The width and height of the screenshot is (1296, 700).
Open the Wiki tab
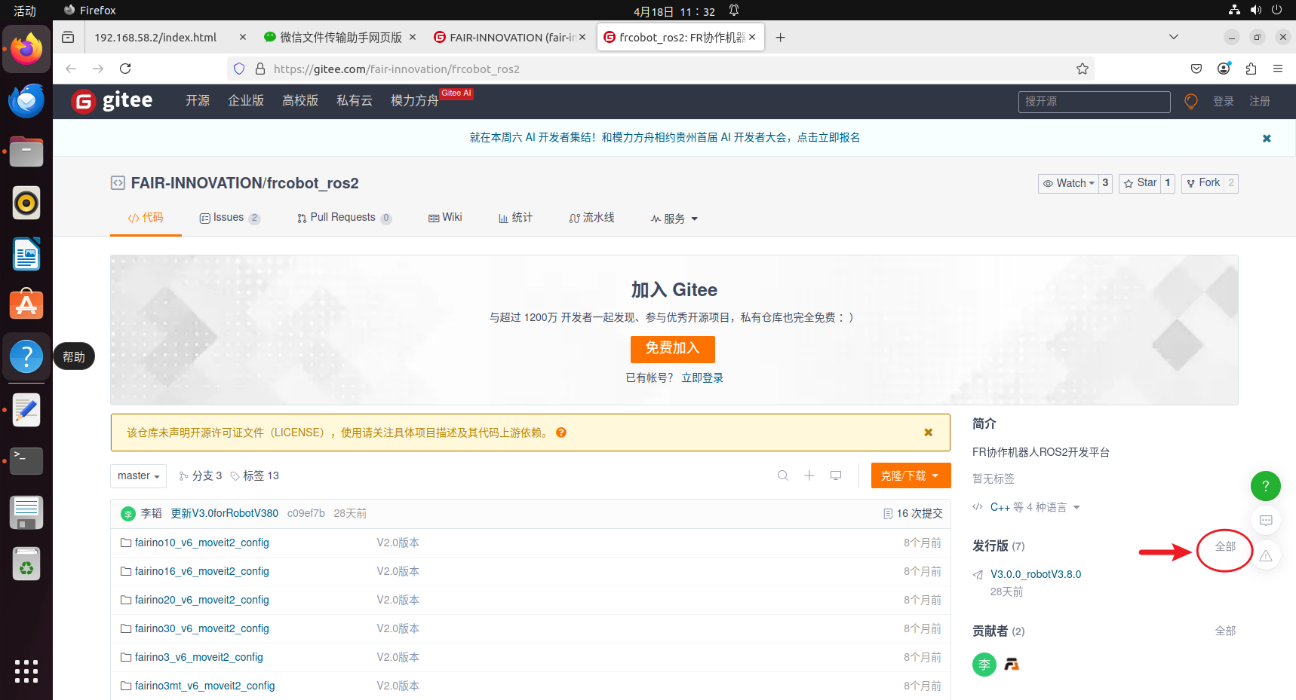click(x=445, y=218)
